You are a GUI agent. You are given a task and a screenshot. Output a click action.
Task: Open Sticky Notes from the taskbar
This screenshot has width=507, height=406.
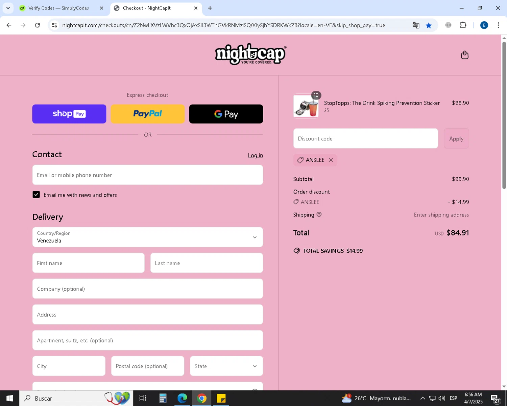pos(221,398)
